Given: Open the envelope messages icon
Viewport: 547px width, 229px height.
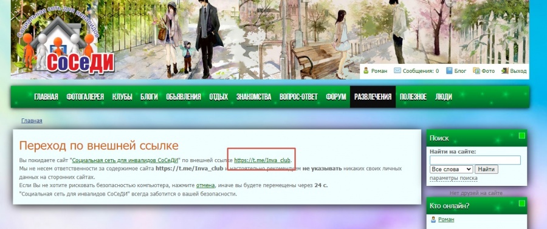Looking at the screenshot, I should pyautogui.click(x=397, y=70).
